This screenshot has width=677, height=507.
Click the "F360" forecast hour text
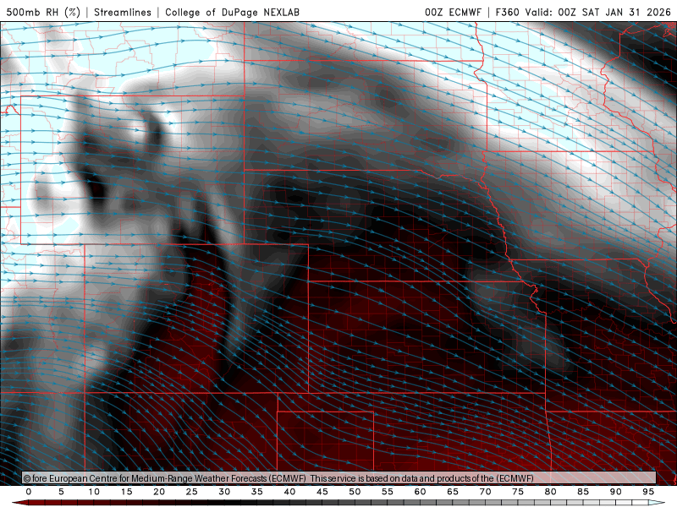507,12
